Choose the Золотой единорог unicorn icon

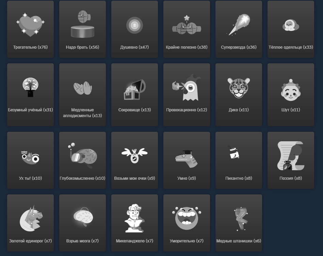click(31, 218)
